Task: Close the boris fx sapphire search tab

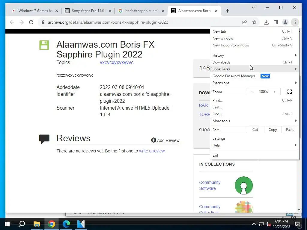Action: tap(163, 11)
